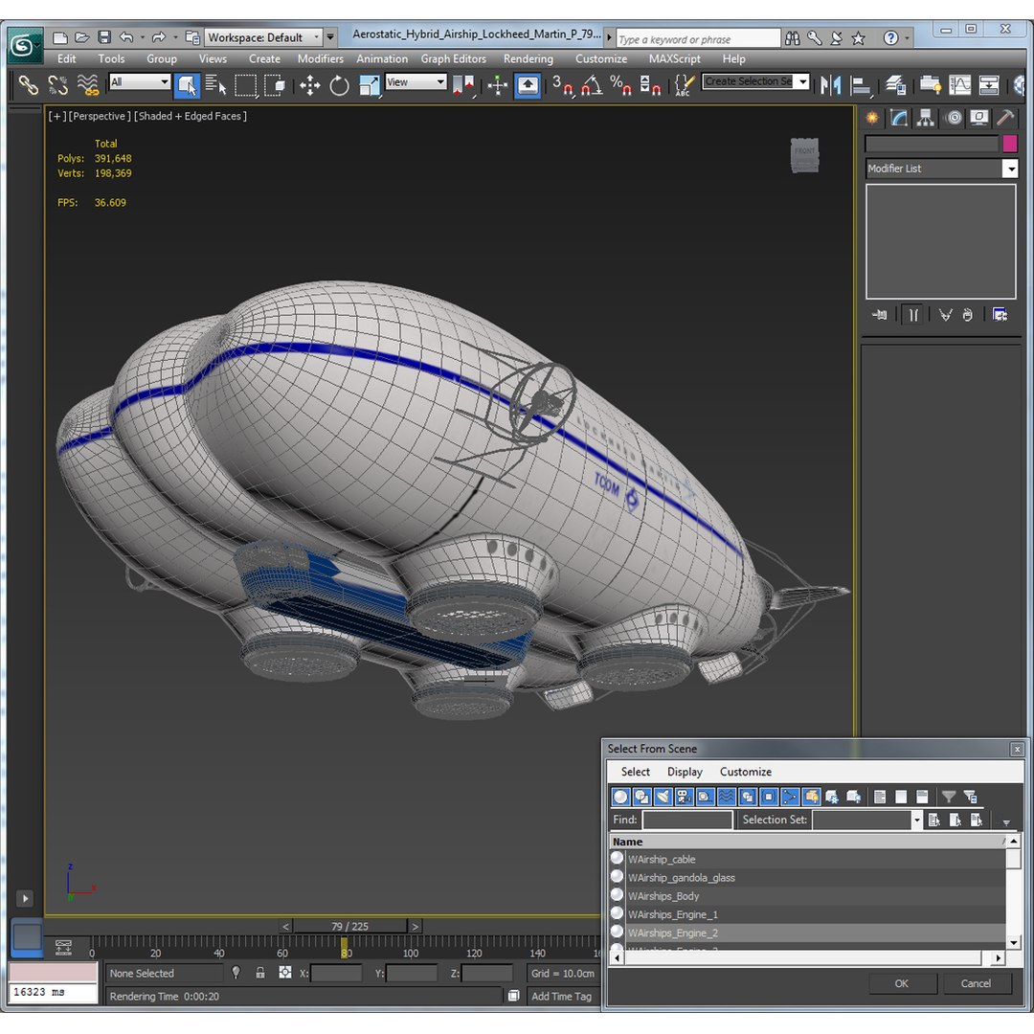Click the Mirror tool
The width and height of the screenshot is (1034, 1034).
(x=831, y=85)
